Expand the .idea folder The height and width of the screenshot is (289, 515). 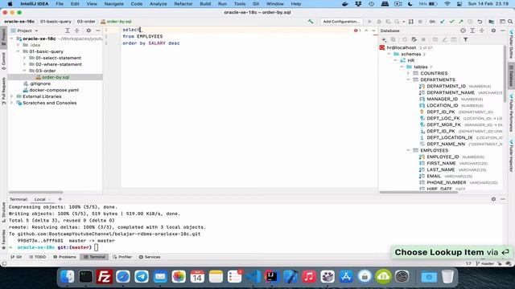click(x=19, y=45)
